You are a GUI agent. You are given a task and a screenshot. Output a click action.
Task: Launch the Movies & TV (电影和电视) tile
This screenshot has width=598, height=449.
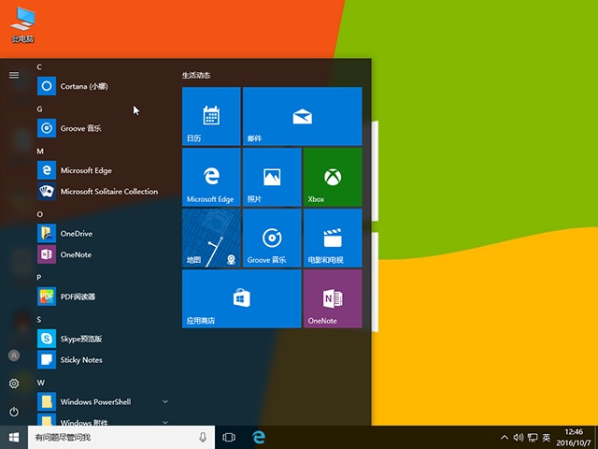[332, 238]
